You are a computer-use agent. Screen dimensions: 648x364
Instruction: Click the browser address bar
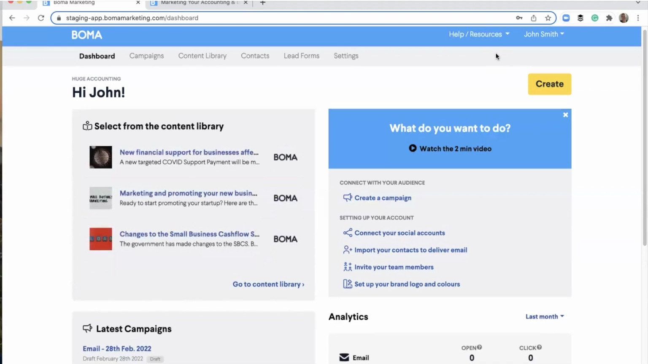pyautogui.click(x=287, y=18)
